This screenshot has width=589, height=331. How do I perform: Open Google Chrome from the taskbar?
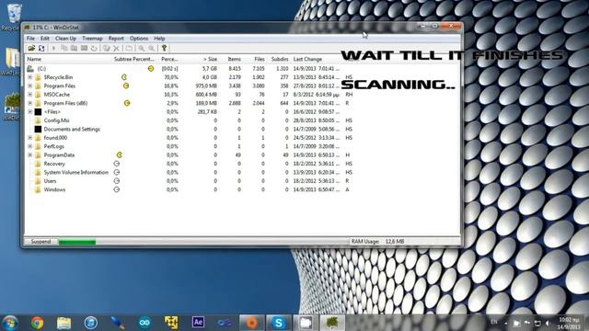tap(37, 323)
